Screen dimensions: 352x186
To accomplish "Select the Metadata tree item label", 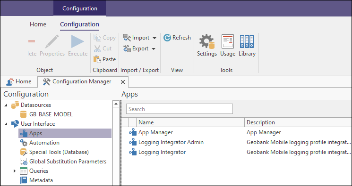I will 41,180.
